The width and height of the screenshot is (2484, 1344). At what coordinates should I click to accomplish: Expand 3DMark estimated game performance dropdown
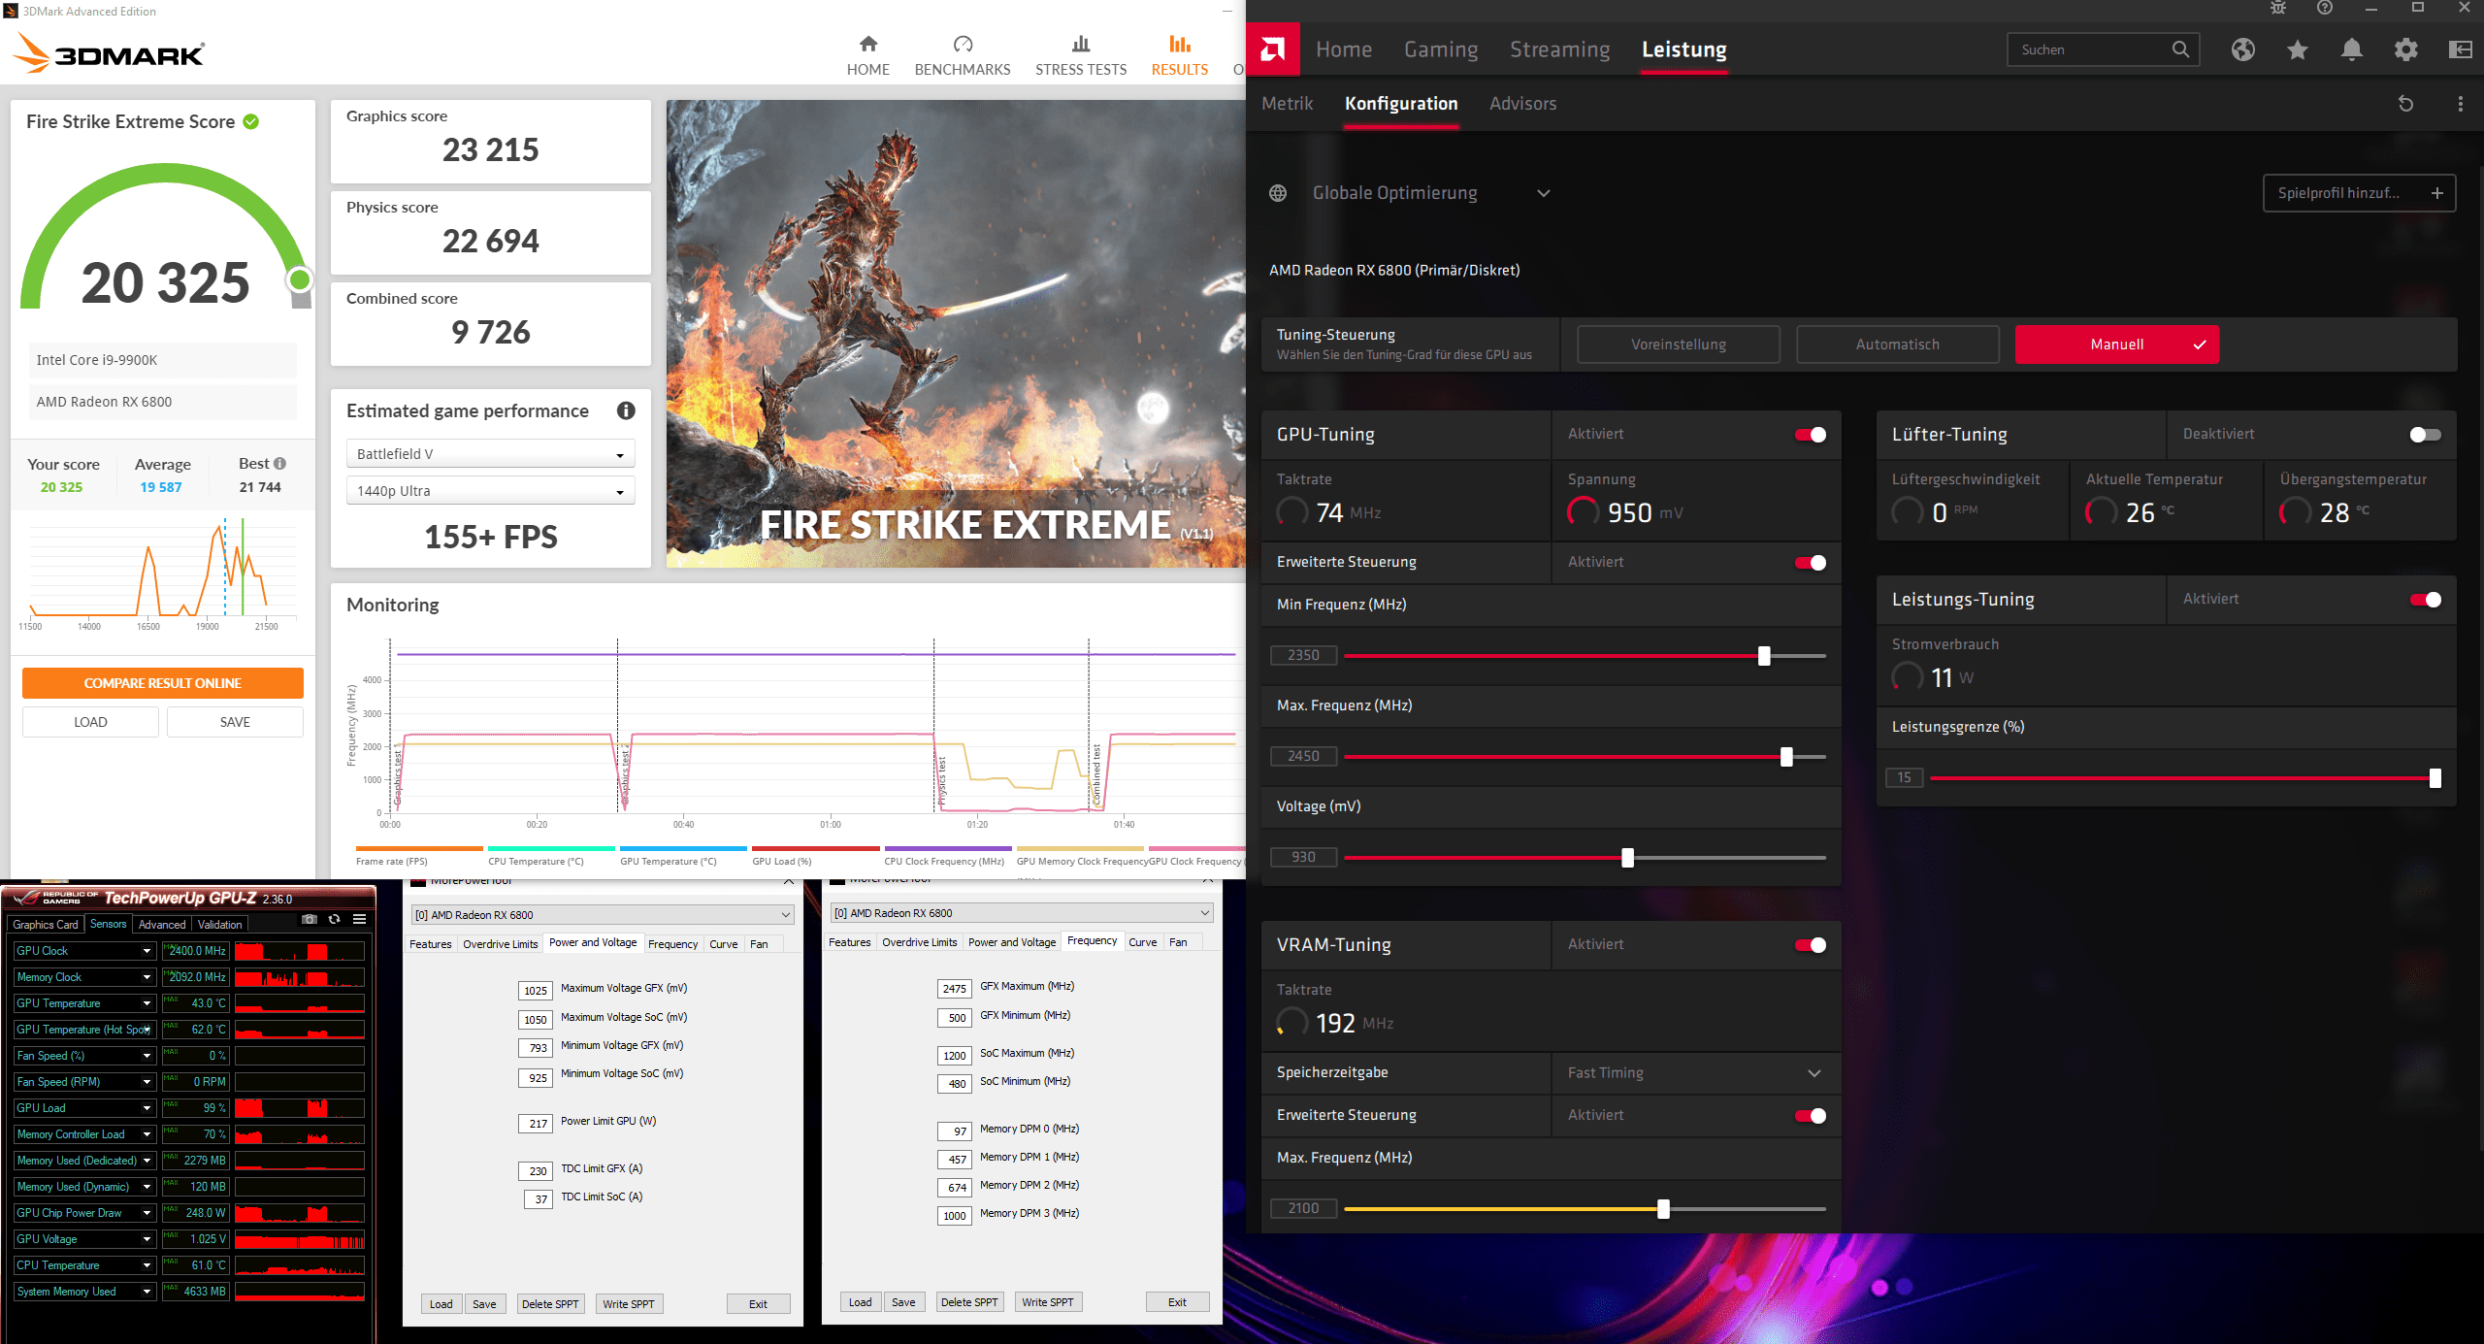[622, 455]
